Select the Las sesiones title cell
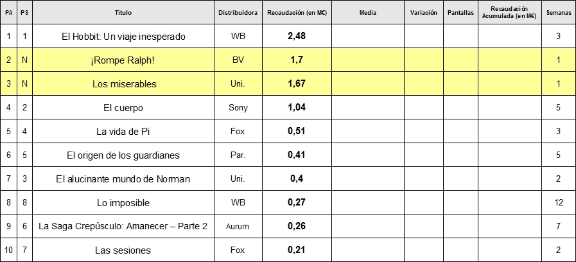576x262 pixels. [123, 250]
